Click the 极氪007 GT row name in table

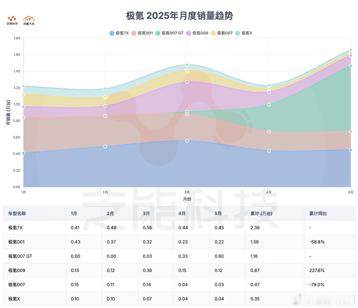20,256
